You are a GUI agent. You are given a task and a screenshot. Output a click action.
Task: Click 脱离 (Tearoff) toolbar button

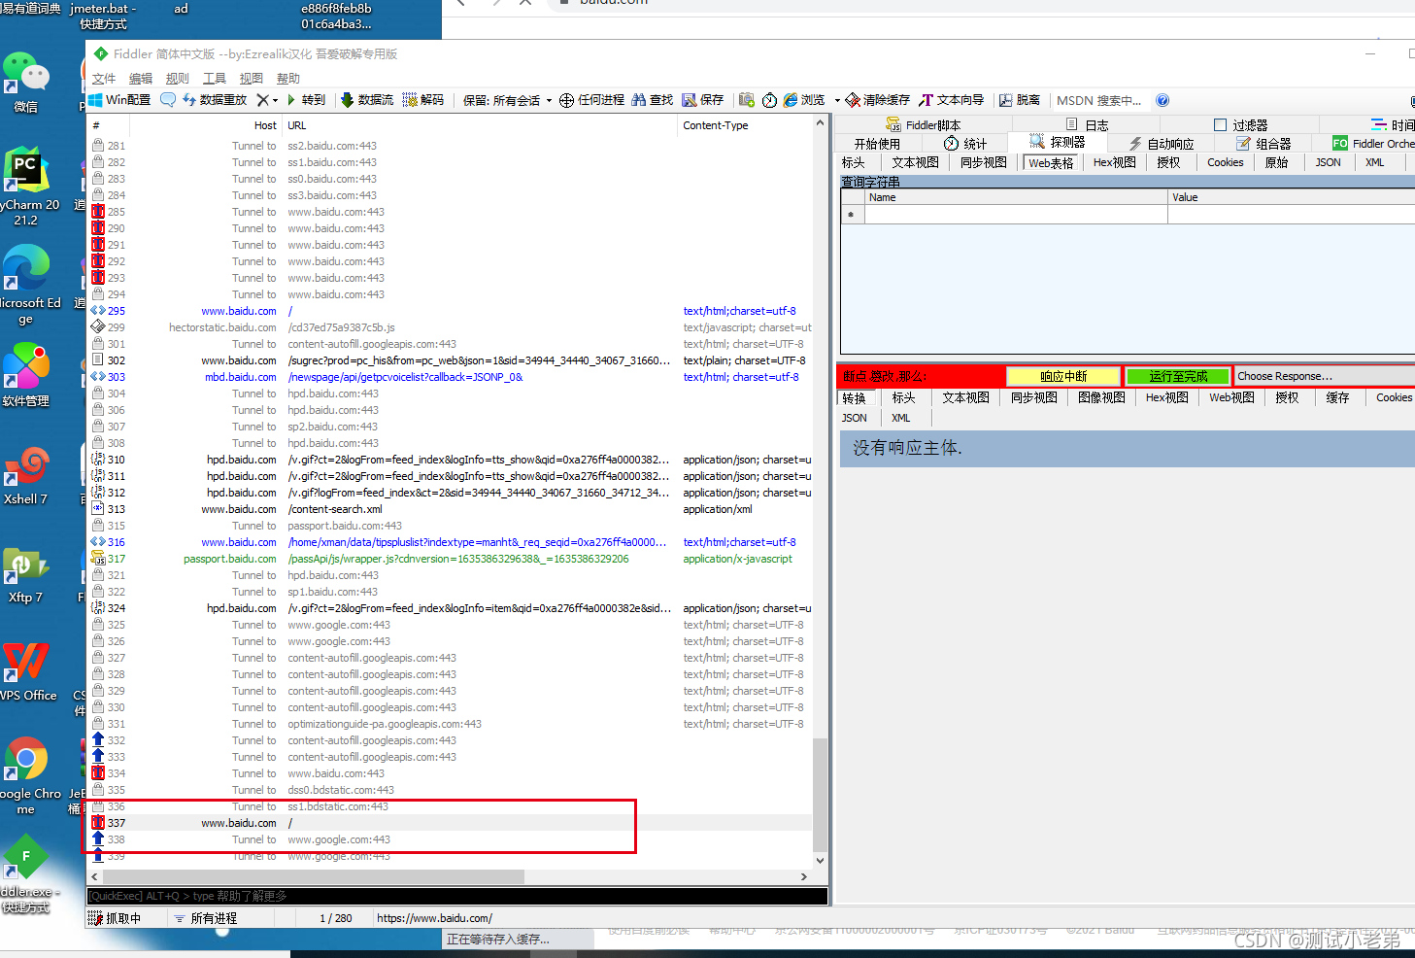[x=1020, y=100]
